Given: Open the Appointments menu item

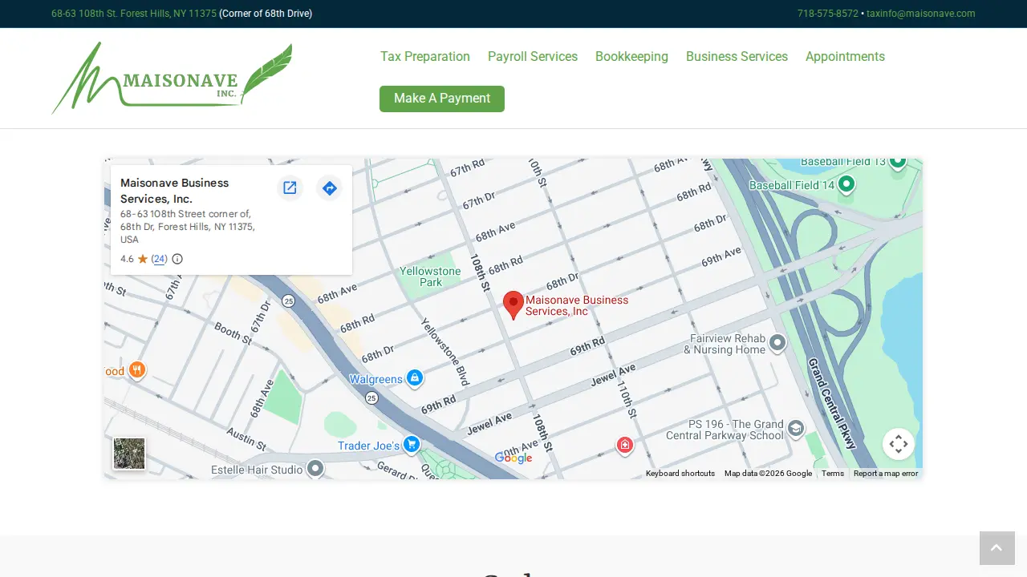Looking at the screenshot, I should point(845,57).
